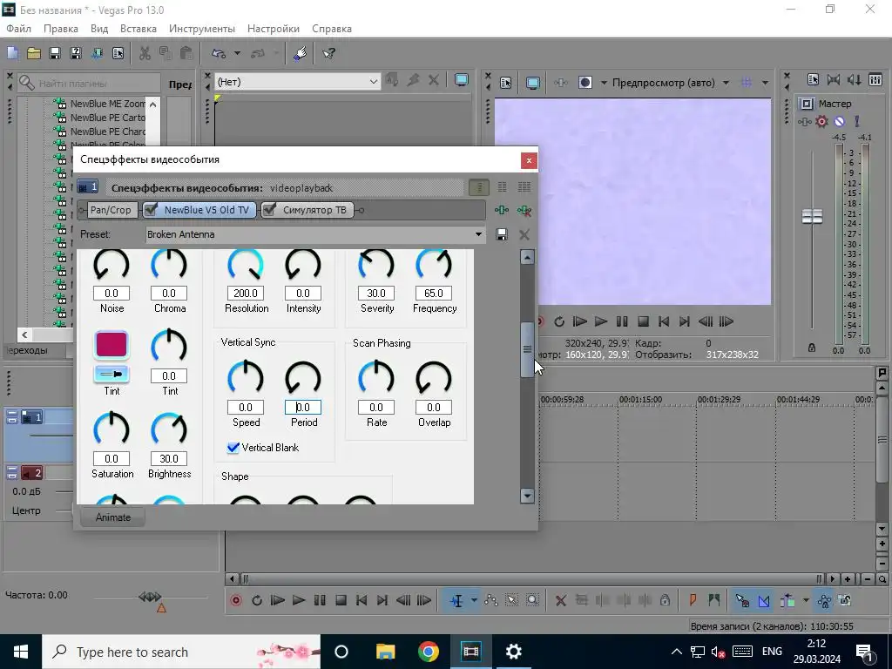Screen dimensions: 892x669
Task: Click the plug-in chain add icon in effects dialog
Action: coord(501,210)
